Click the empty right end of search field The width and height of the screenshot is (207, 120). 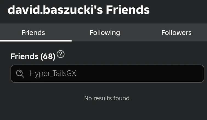pos(178,73)
